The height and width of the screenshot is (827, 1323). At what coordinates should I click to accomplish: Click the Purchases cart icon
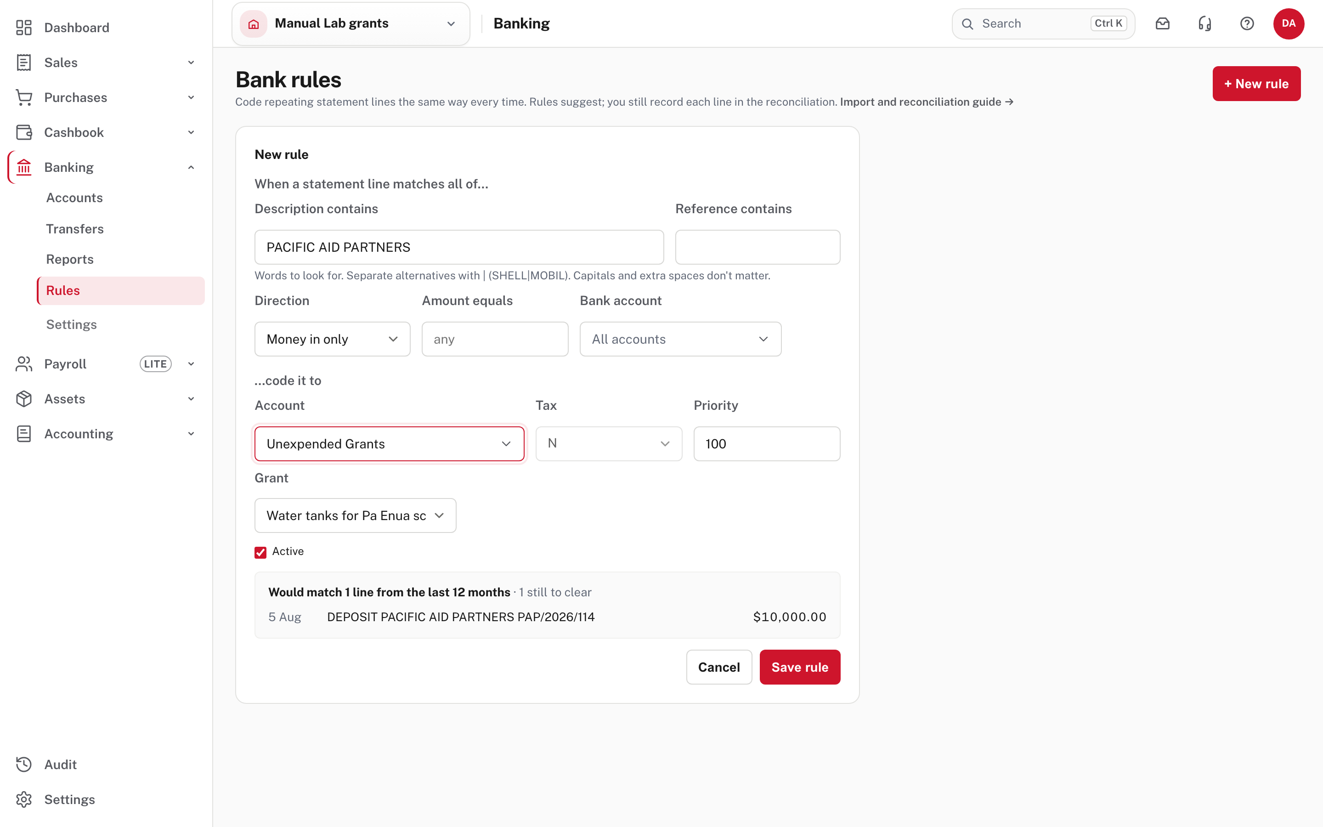coord(23,97)
